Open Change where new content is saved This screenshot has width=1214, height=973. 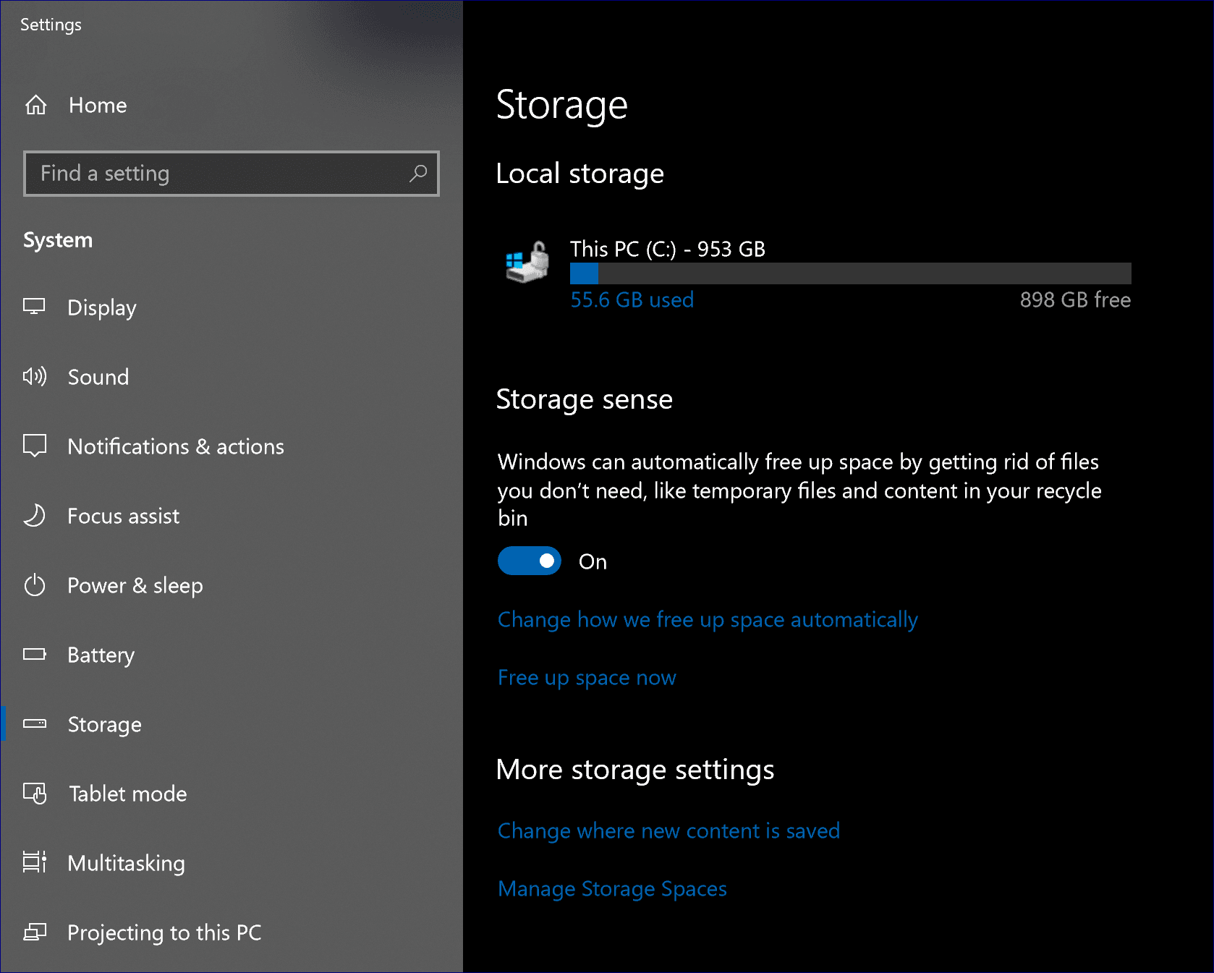668,831
